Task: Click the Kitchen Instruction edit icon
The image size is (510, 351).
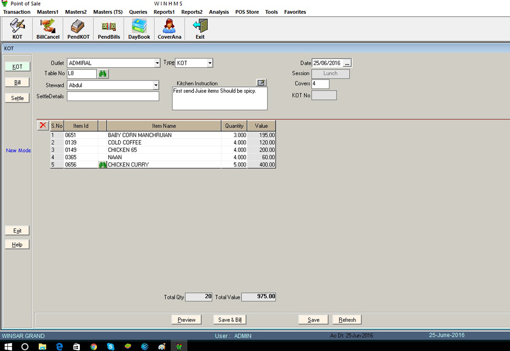Action: 261,83
